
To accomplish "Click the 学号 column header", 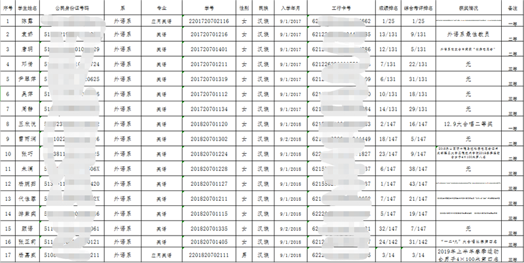I will tap(209, 8).
